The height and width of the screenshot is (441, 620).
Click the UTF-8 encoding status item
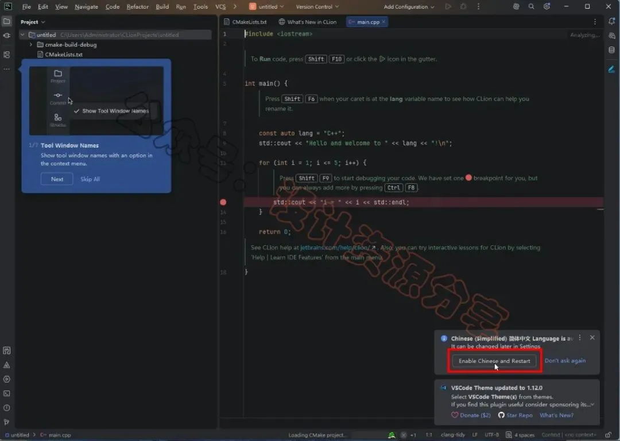491,435
